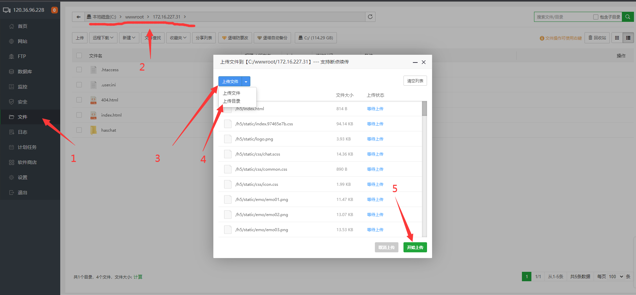Click the 404.html file icon
Viewport: 636px width, 295px height.
[94, 100]
